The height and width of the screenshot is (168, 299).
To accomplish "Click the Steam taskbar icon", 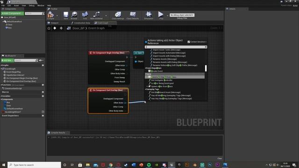I will tap(126, 165).
